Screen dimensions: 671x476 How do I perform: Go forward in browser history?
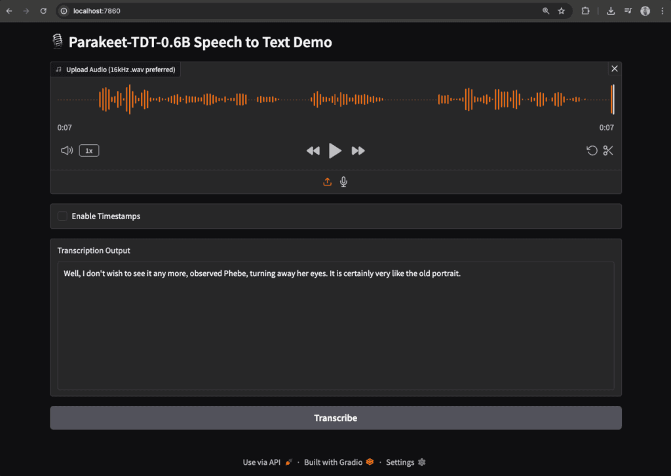(x=26, y=11)
